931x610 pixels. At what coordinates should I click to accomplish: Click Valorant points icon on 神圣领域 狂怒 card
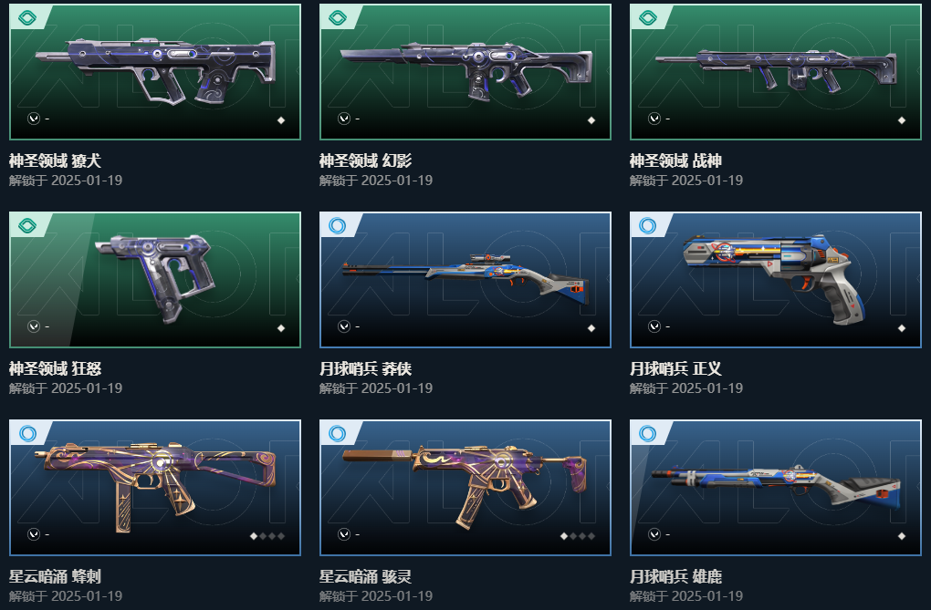point(34,326)
